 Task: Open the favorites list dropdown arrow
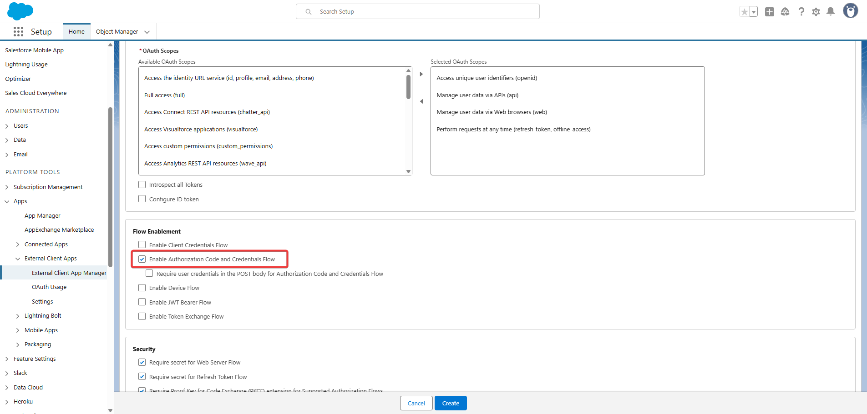pyautogui.click(x=754, y=12)
